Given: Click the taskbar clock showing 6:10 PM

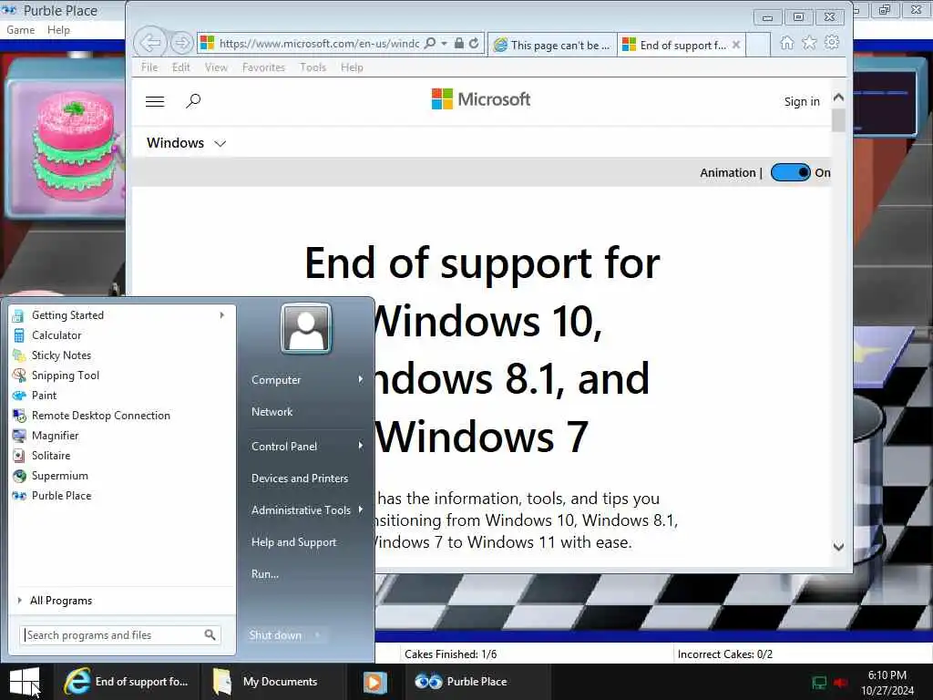Looking at the screenshot, I should pos(887,683).
